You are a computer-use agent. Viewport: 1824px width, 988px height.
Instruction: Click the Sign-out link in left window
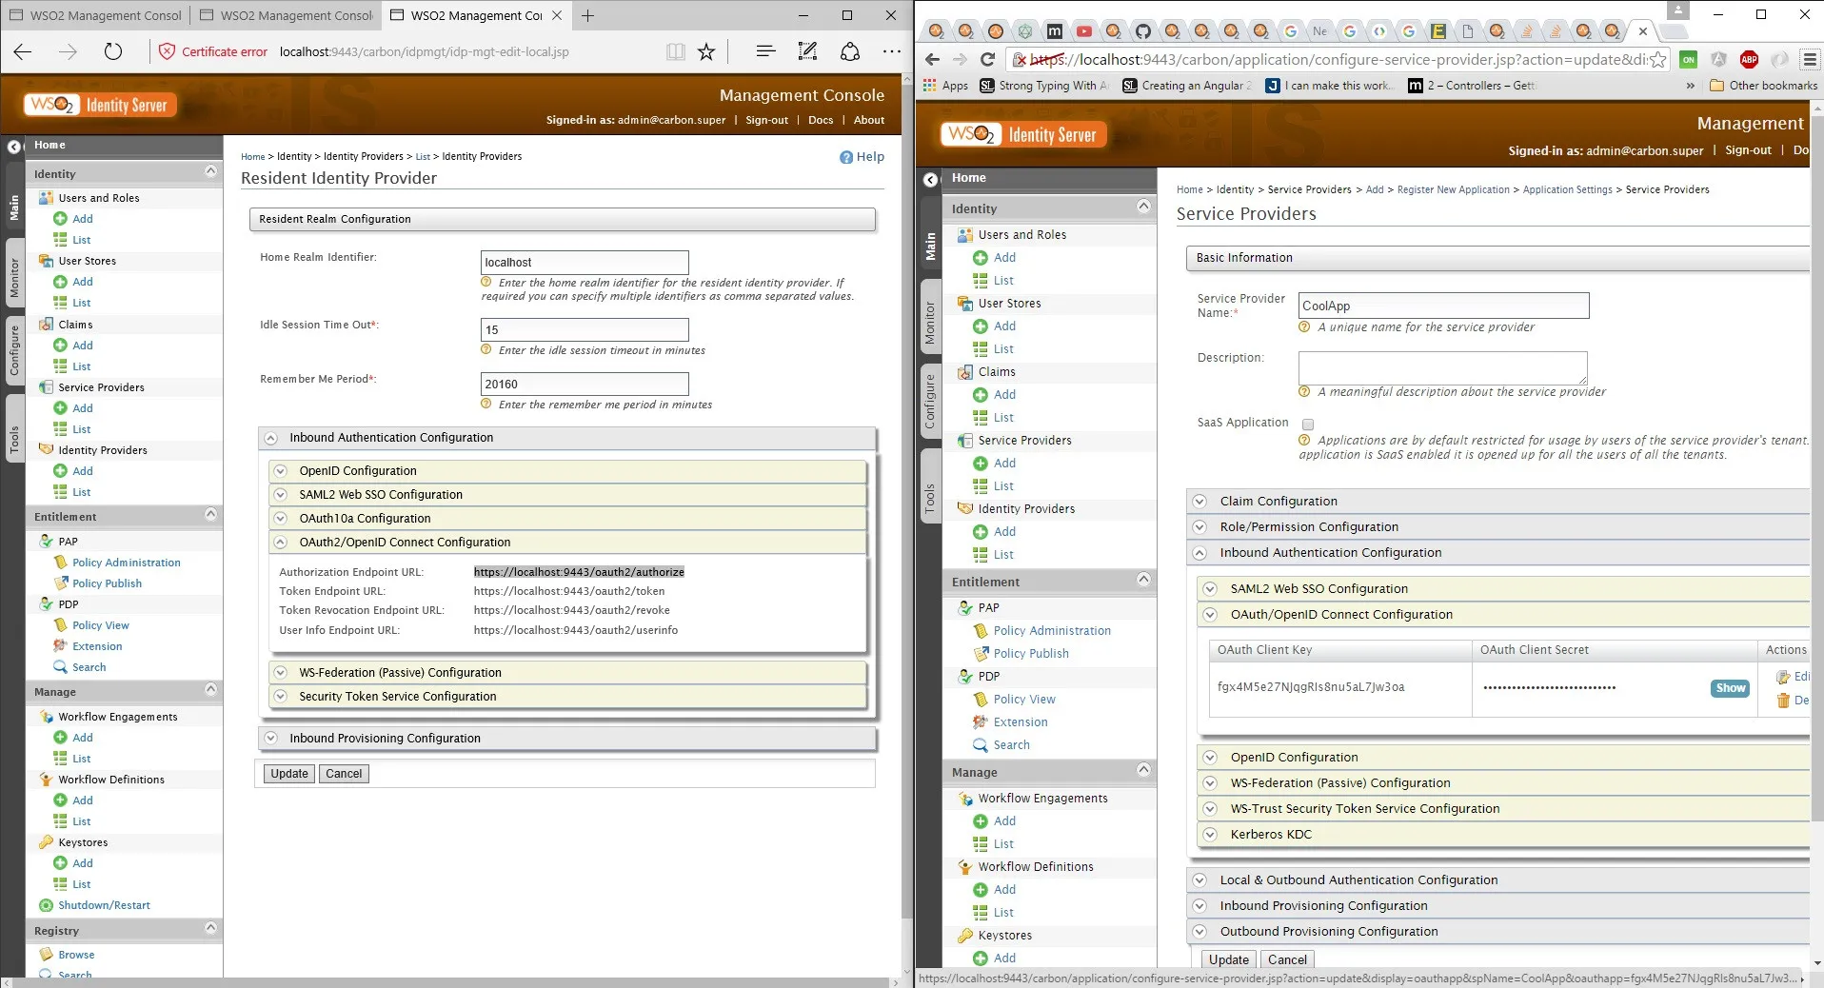(x=766, y=120)
